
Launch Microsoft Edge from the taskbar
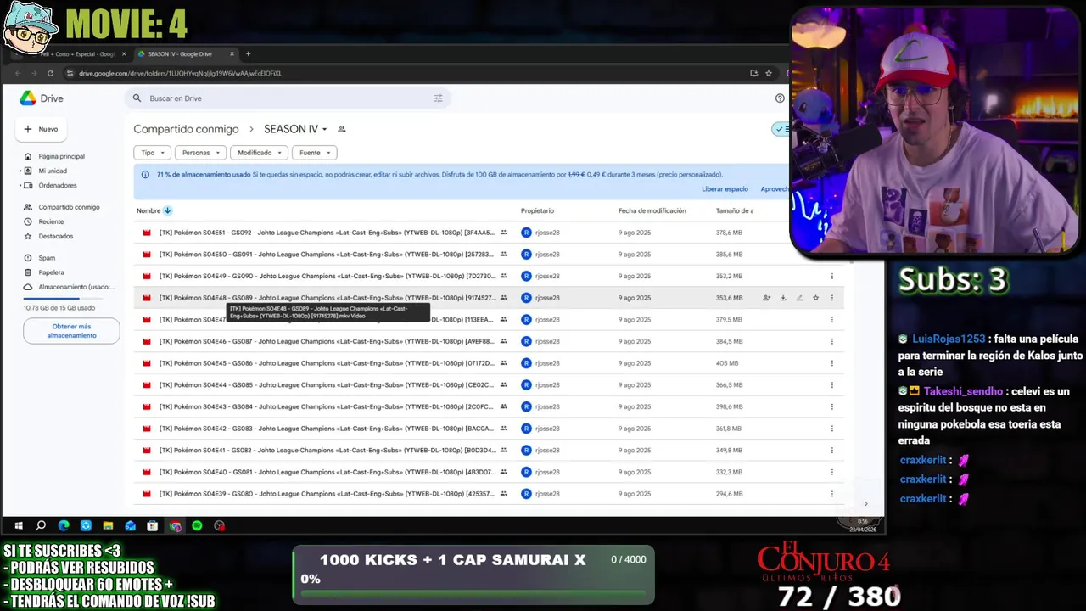click(64, 526)
